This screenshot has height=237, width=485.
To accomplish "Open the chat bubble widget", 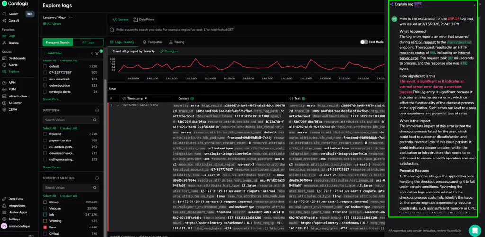I will [x=474, y=230].
